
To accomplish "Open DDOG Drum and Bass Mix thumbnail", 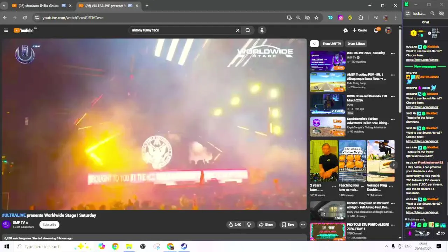I will [328, 104].
